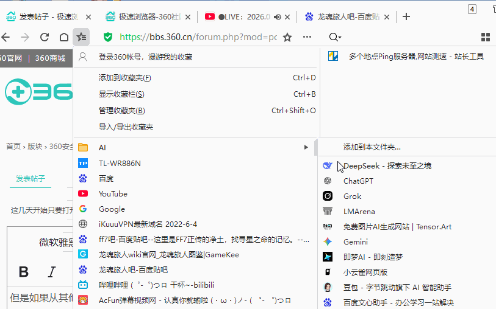Click the forward navigation arrow
The image size is (496, 309).
pos(25,37)
